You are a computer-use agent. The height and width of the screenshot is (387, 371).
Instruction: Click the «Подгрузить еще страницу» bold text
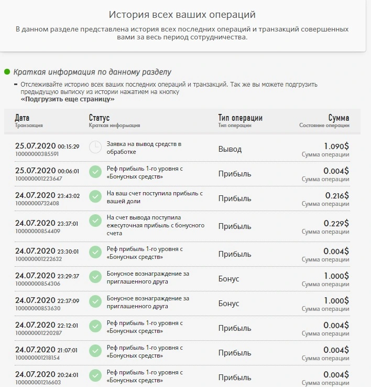68,99
